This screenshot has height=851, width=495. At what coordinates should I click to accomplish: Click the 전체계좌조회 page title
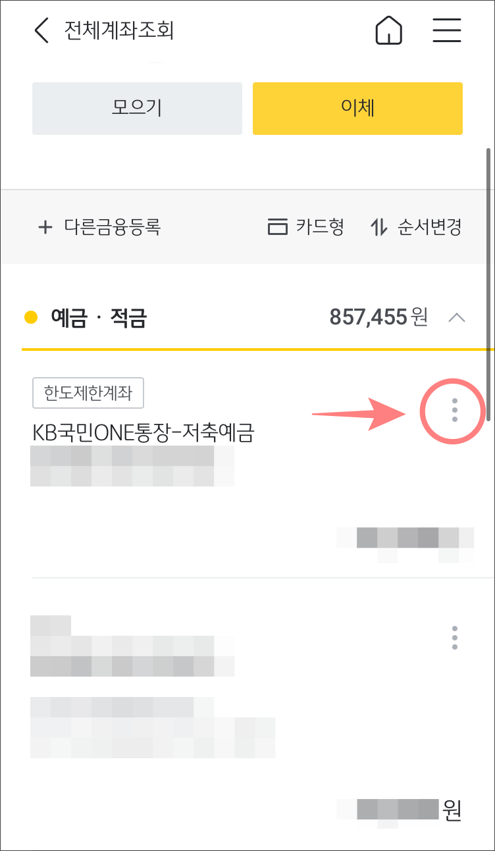tap(119, 31)
